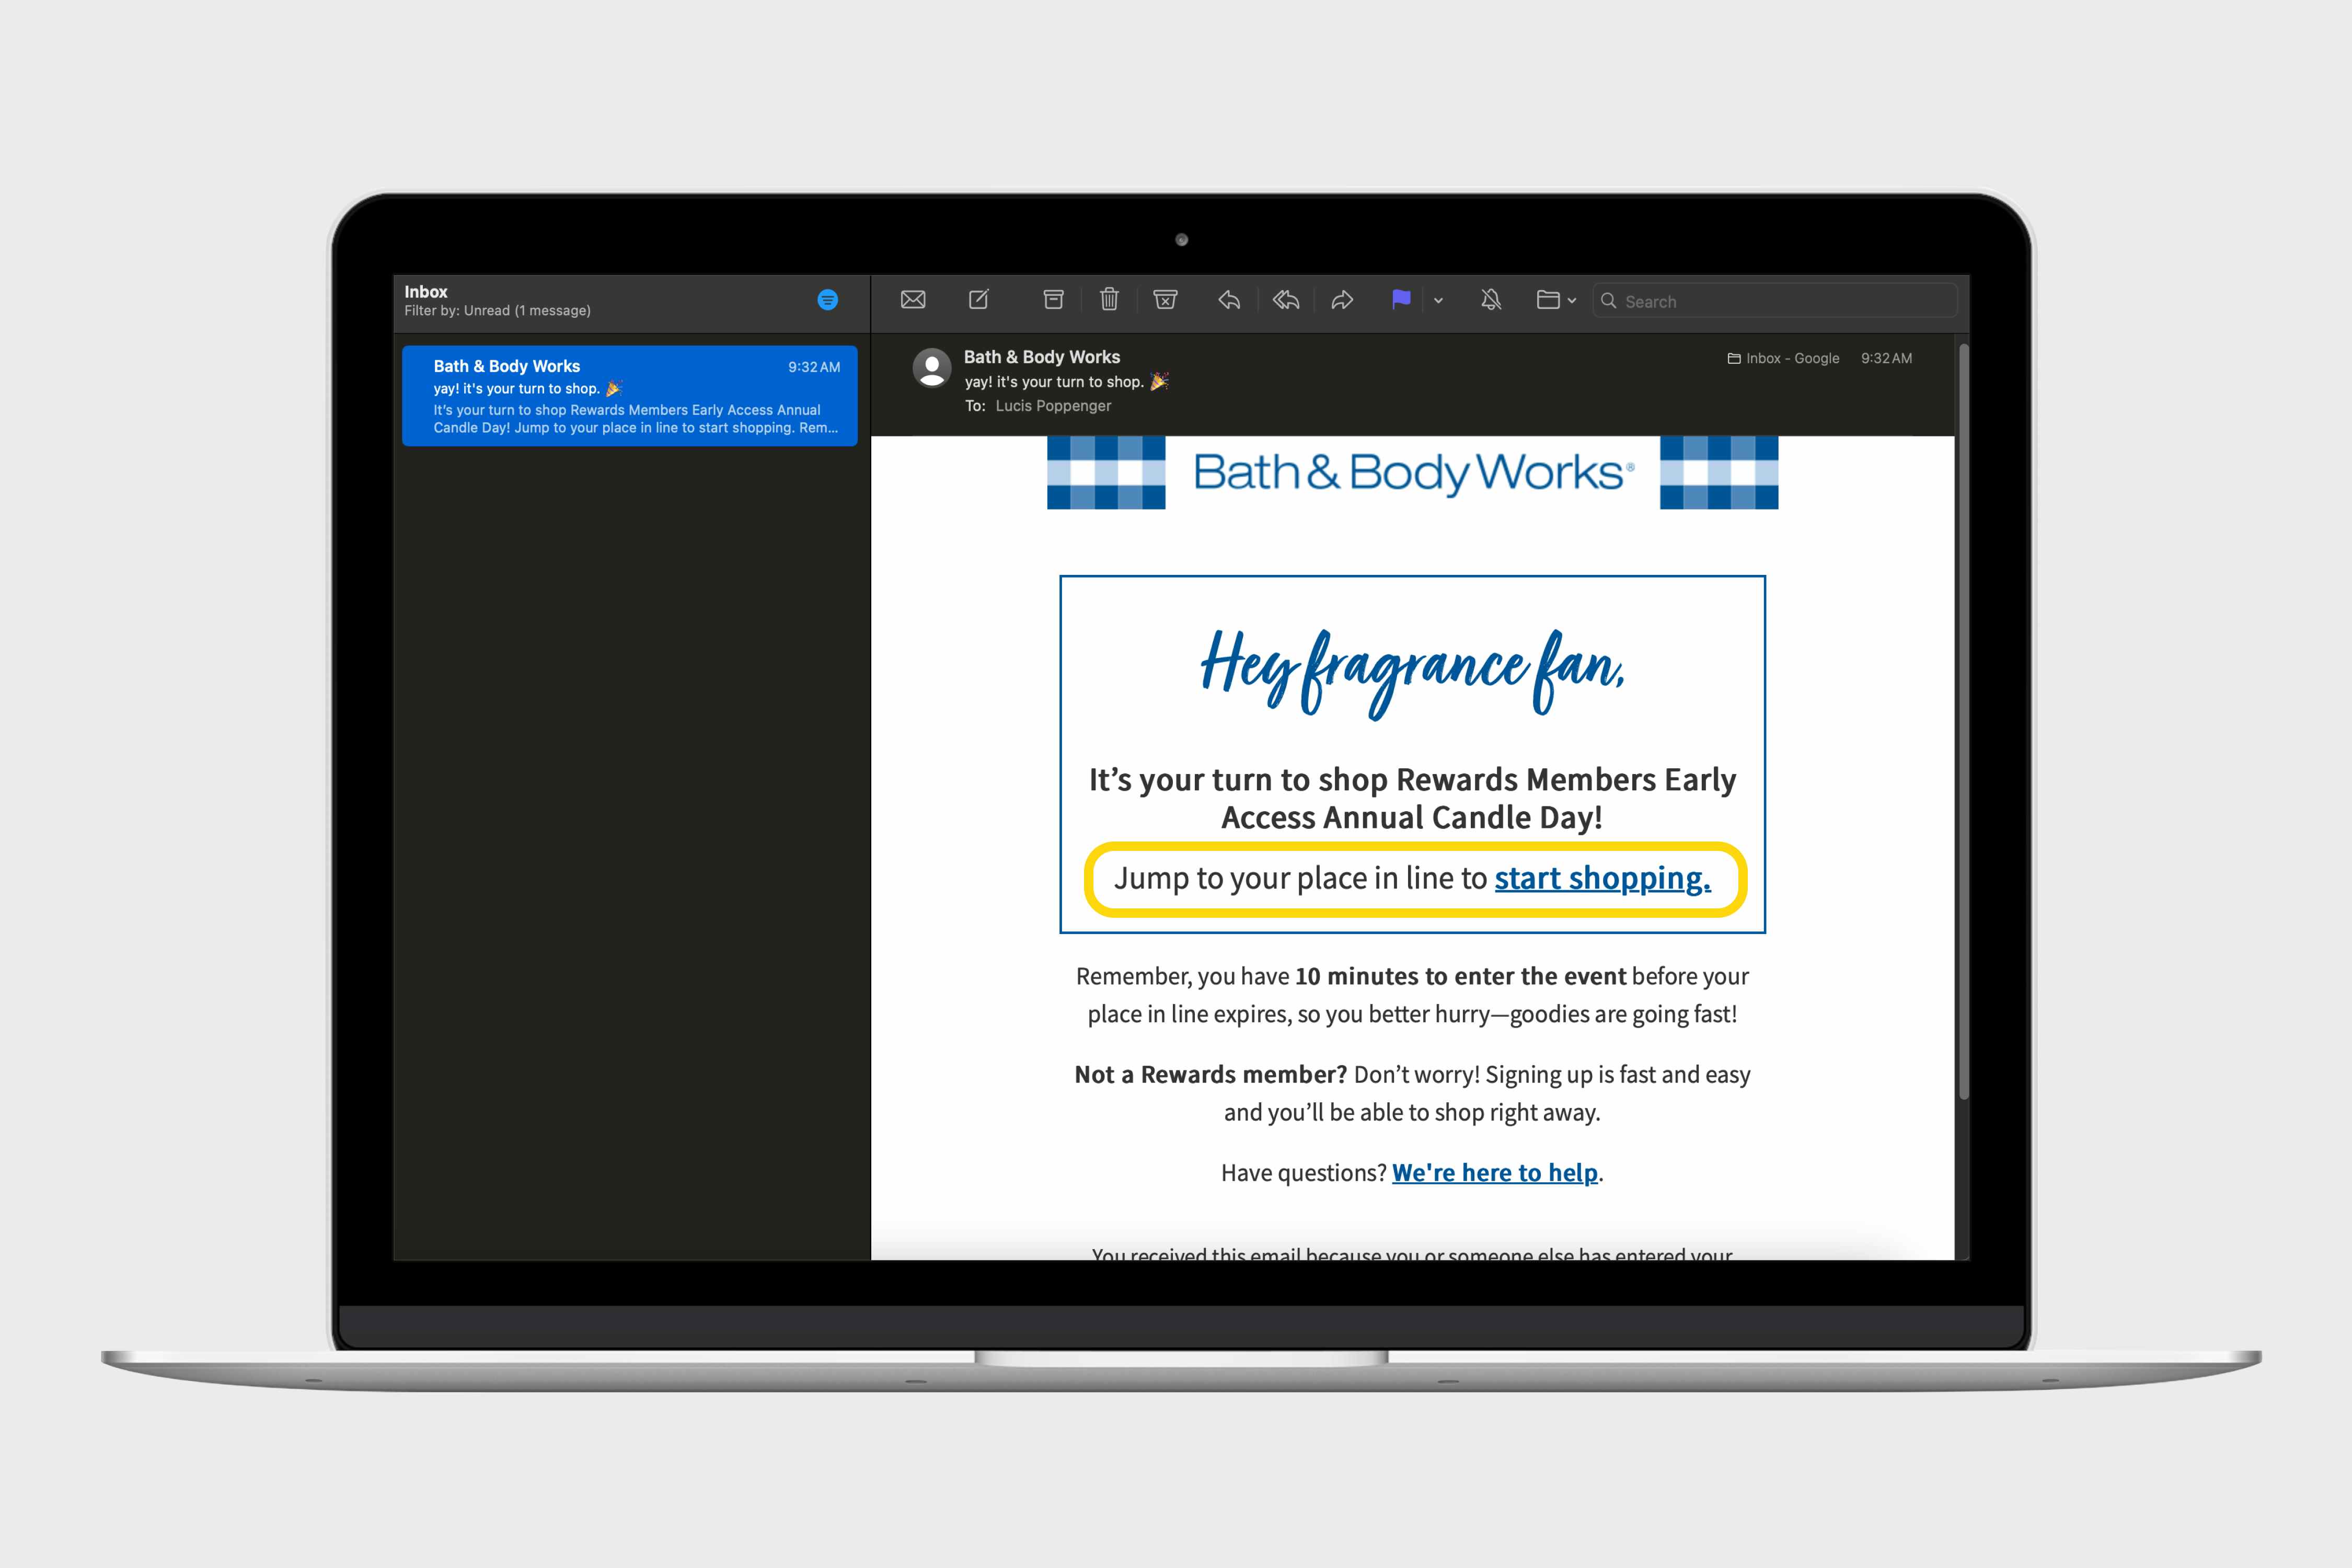Screen dimensions: 2352x1568
Task: Click the Reply All icon
Action: pyautogui.click(x=1286, y=300)
